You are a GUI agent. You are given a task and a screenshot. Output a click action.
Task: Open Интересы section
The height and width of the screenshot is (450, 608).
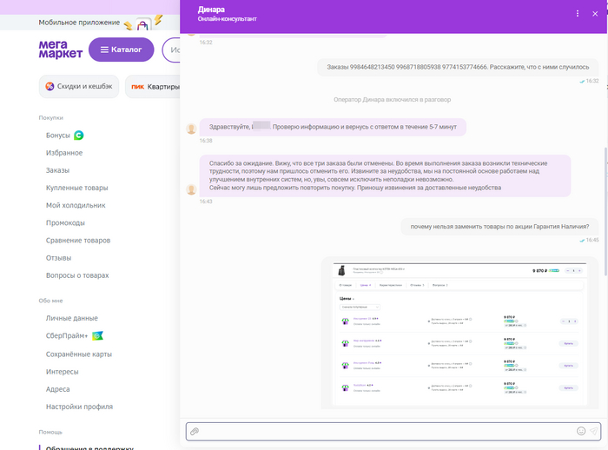tap(62, 372)
